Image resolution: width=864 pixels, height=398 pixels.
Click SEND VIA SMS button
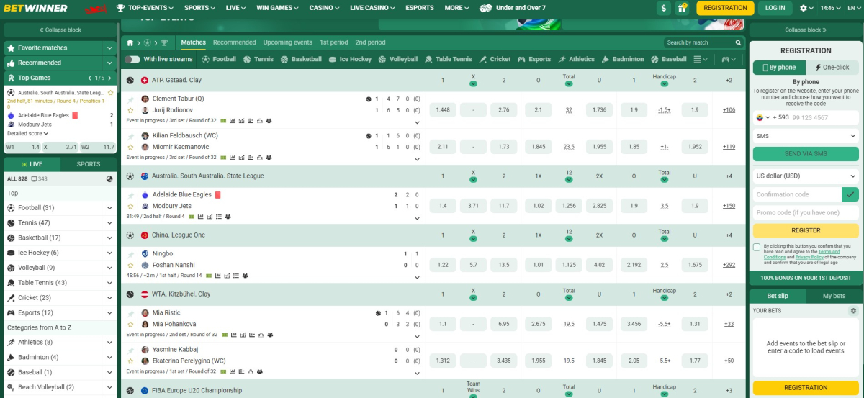tap(806, 154)
